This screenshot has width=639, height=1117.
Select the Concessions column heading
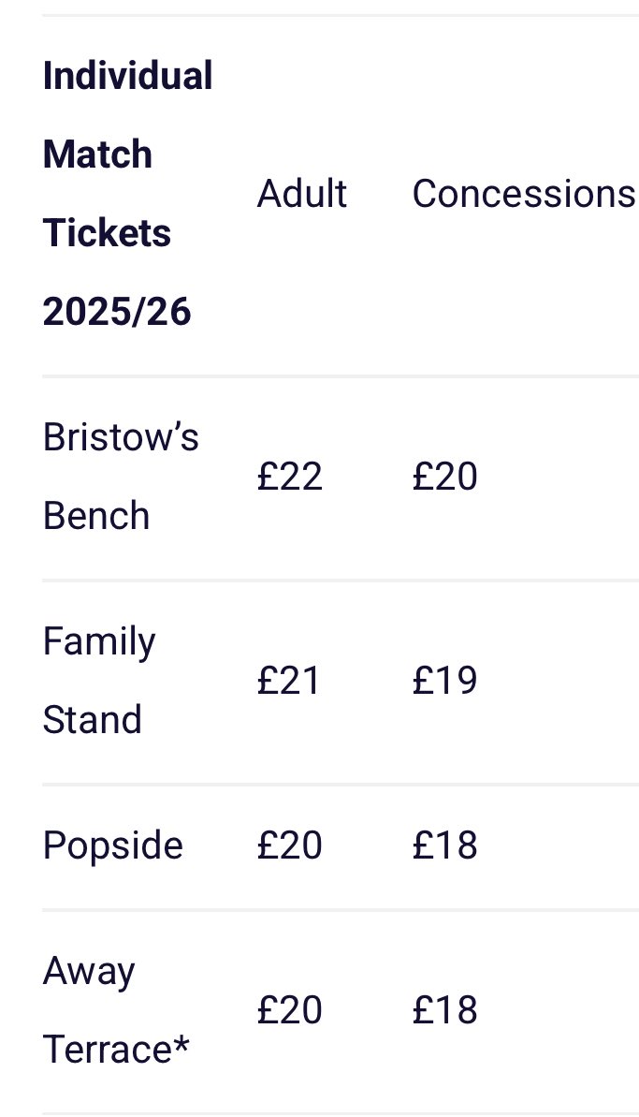tap(523, 194)
